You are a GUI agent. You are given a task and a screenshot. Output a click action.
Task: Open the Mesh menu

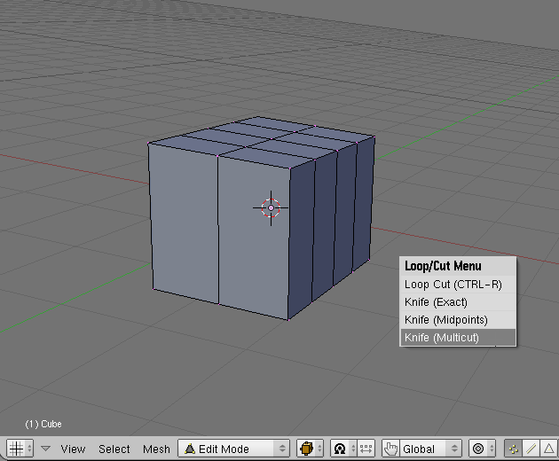tap(156, 449)
